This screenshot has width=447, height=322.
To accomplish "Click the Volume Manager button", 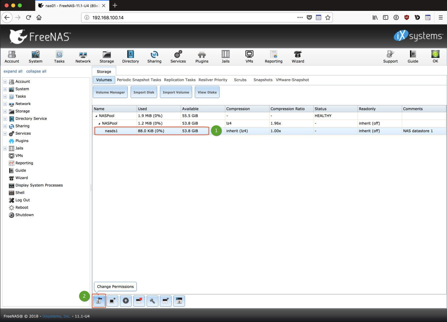I will (110, 92).
